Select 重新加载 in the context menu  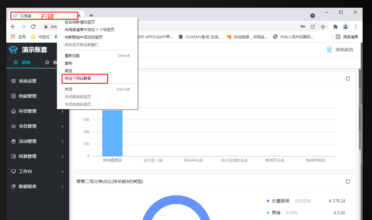97,56
